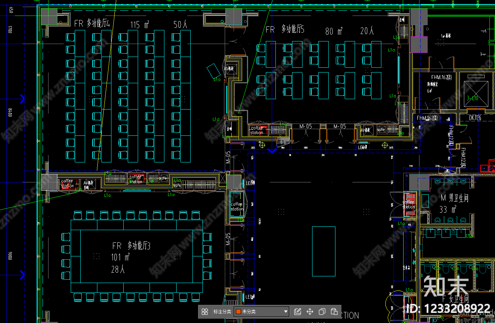Viewport: 495px width, 323px height.
Task: Open the annotation categories grid icon
Action: [205, 312]
